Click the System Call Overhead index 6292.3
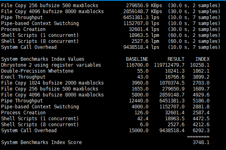This screenshot has width=226, height=150. [x=201, y=131]
